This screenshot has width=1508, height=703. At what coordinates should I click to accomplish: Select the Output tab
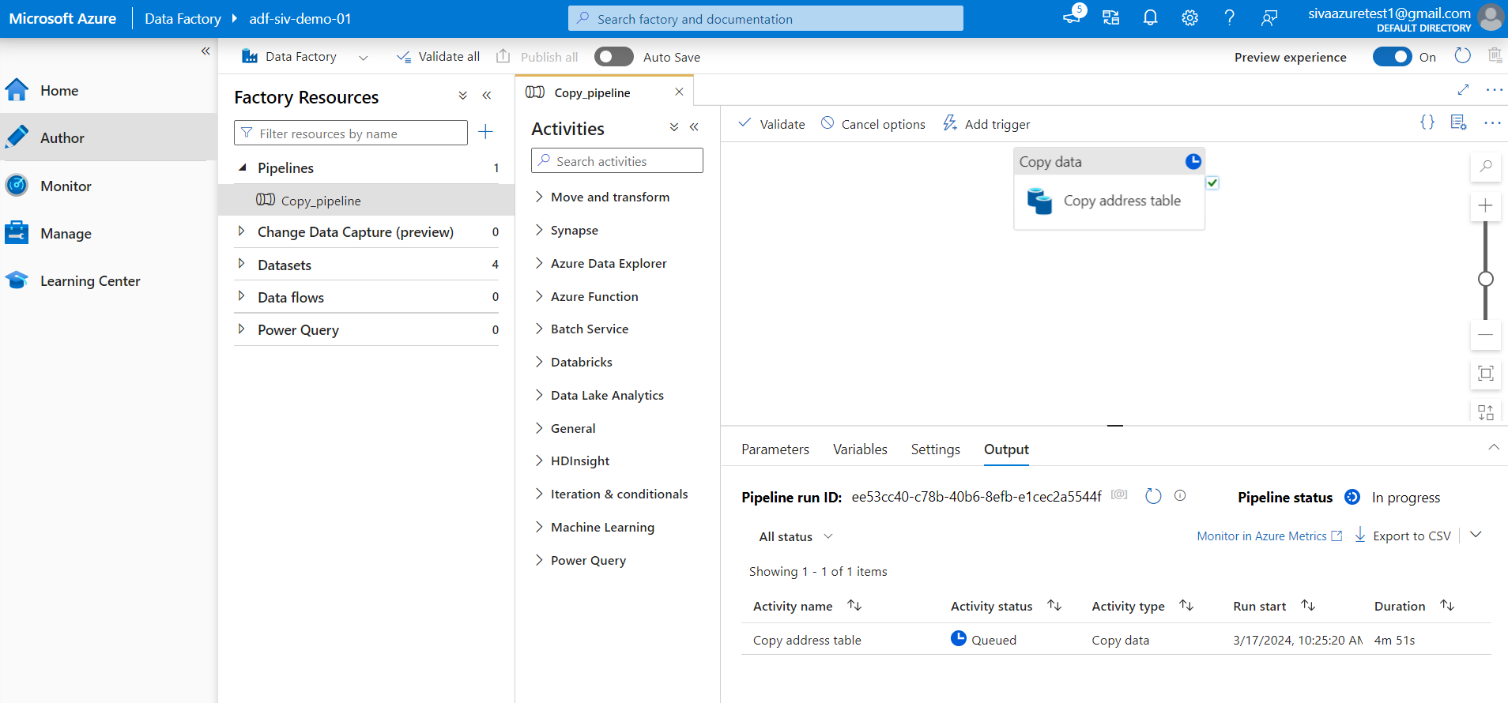click(1006, 449)
